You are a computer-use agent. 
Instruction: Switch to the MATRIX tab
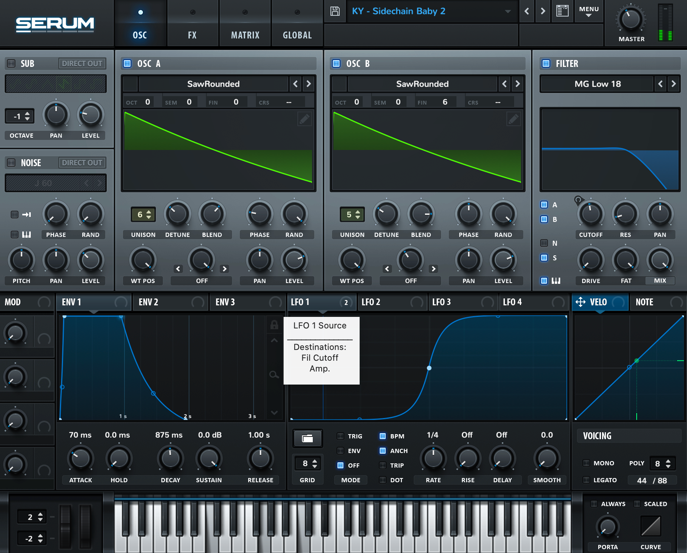tap(245, 24)
